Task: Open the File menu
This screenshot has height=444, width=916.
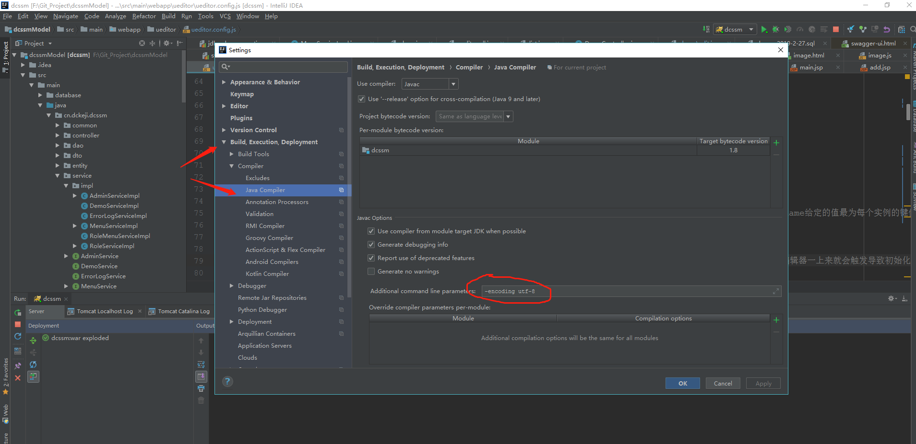Action: click(7, 16)
